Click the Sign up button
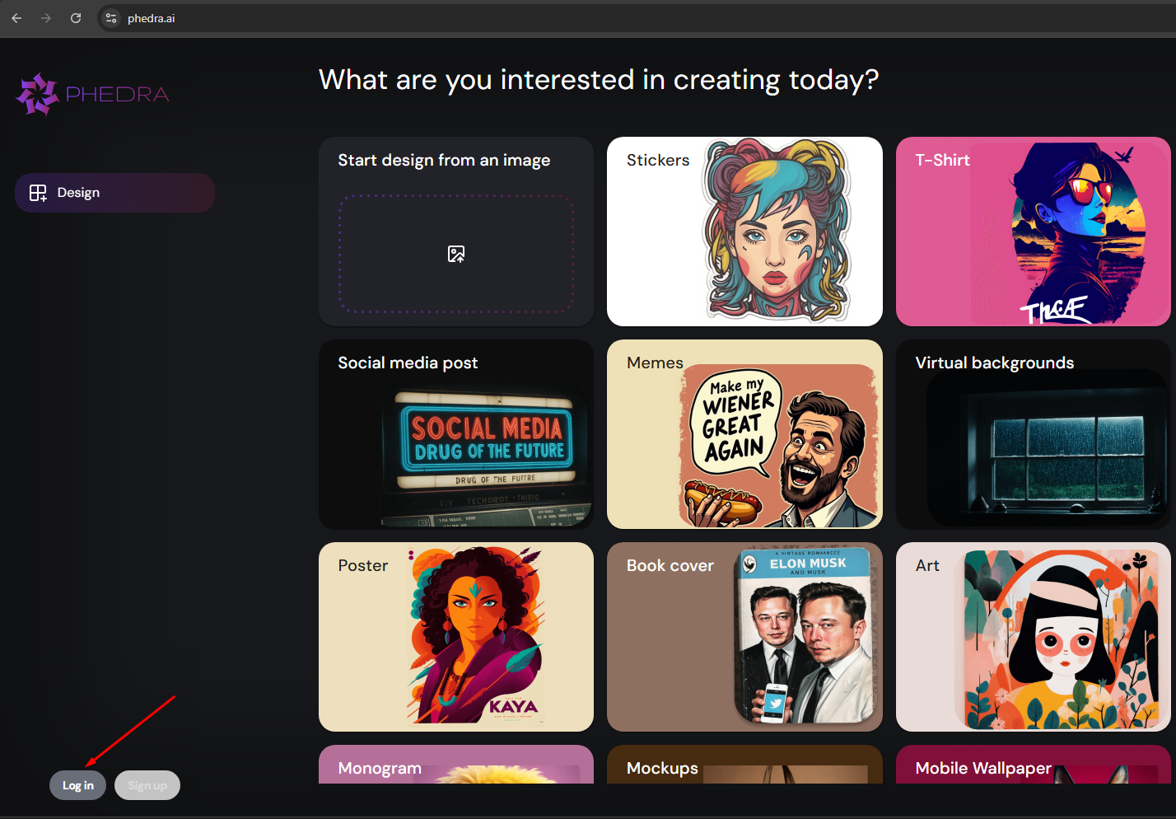Screen dimensions: 1176x819 click(x=147, y=785)
